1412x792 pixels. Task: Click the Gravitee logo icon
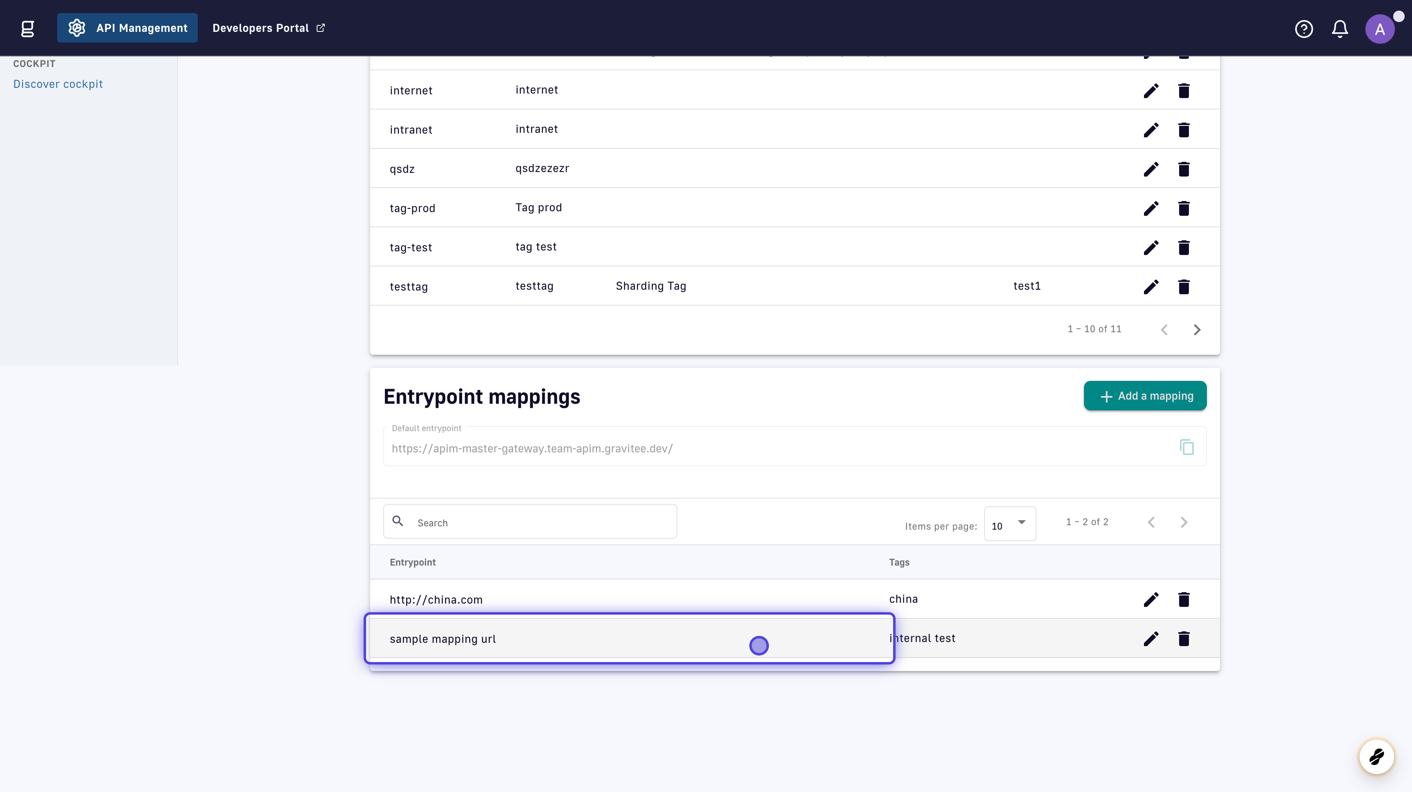pos(27,29)
